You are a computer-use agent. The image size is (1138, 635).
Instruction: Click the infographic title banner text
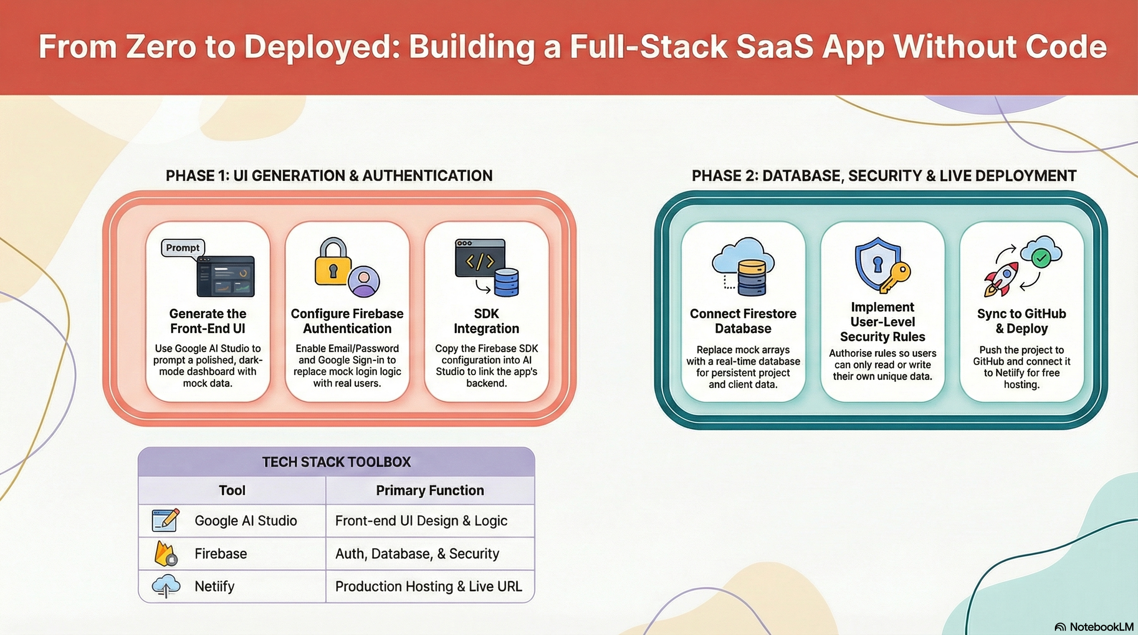pos(573,47)
